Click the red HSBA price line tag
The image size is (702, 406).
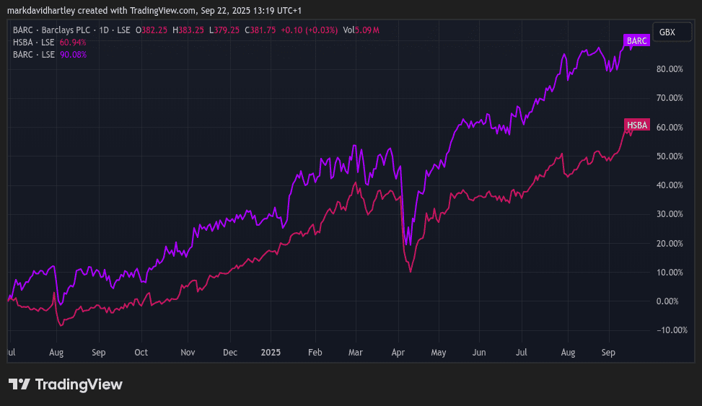pos(637,125)
